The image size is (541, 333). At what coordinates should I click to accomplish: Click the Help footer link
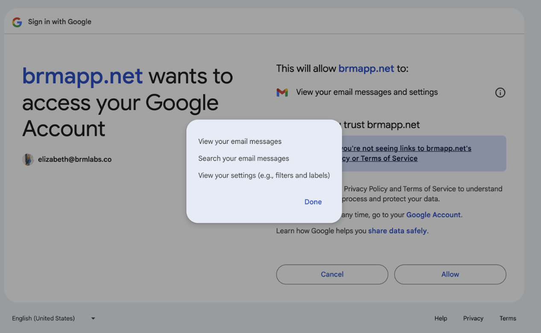[441, 318]
